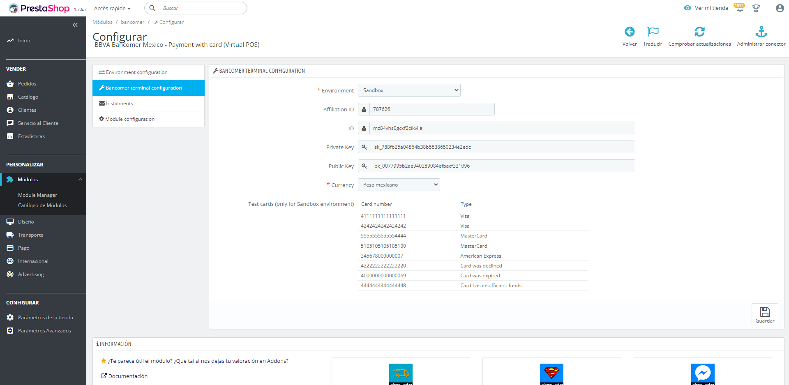Viewport: 789px width, 385px height.
Task: Open the user profile avatar icon
Action: tap(780, 8)
